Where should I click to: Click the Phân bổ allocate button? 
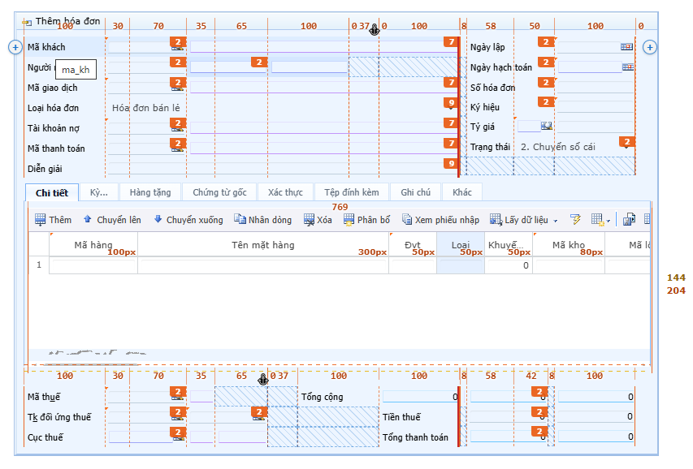click(x=367, y=219)
